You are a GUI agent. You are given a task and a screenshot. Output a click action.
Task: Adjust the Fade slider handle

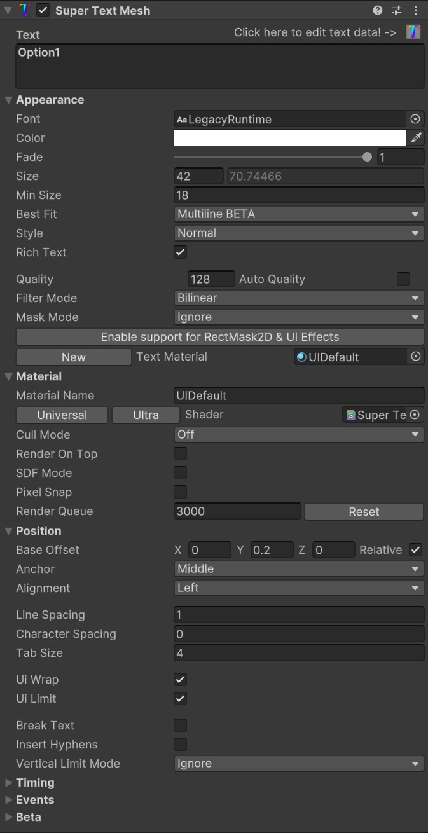[x=367, y=157]
